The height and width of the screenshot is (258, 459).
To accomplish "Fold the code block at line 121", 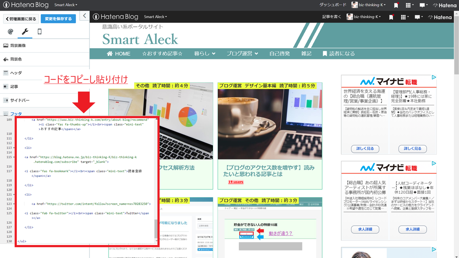I will pyautogui.click(x=13, y=194).
